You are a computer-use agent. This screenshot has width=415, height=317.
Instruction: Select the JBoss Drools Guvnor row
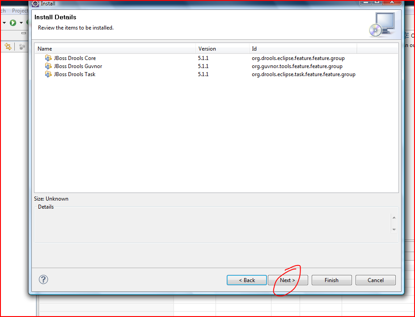216,66
